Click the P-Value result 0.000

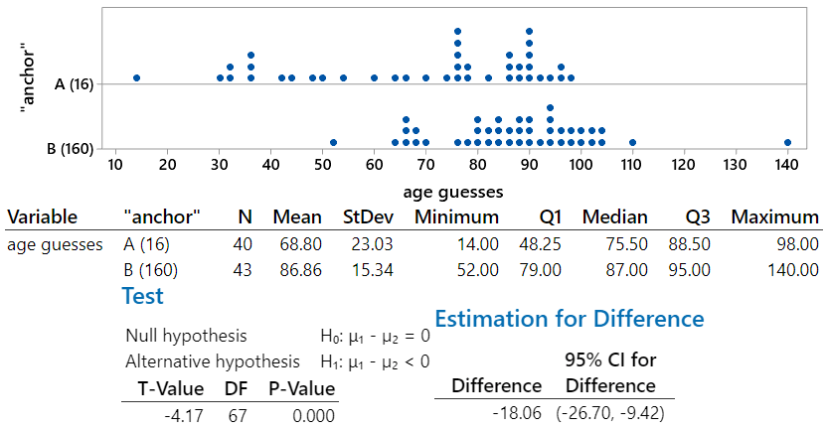(x=312, y=415)
